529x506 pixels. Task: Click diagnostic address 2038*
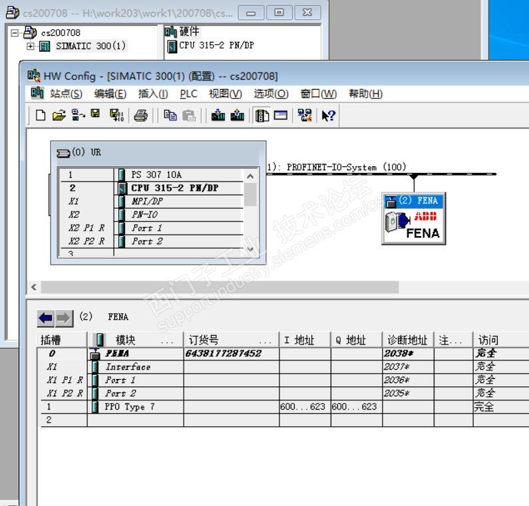pyautogui.click(x=399, y=353)
